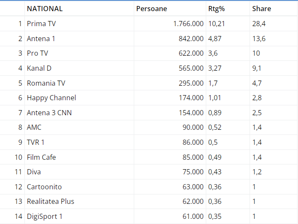Click the Share column header

pos(262,9)
